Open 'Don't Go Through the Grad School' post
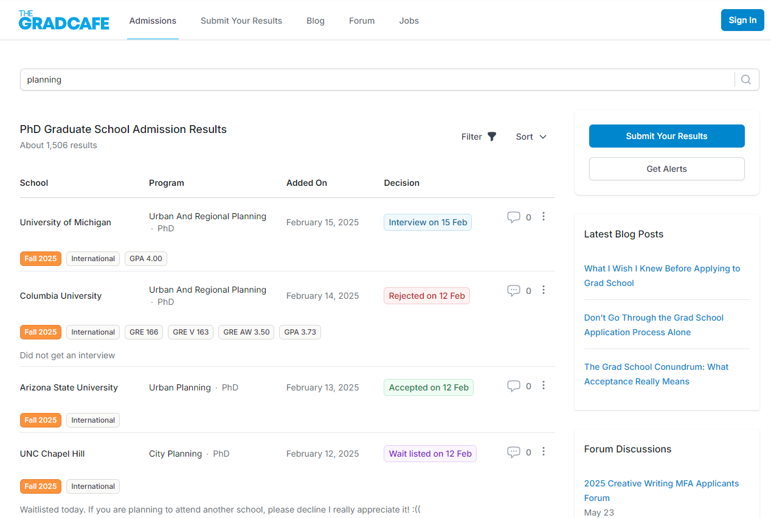The height and width of the screenshot is (518, 771). 654,325
